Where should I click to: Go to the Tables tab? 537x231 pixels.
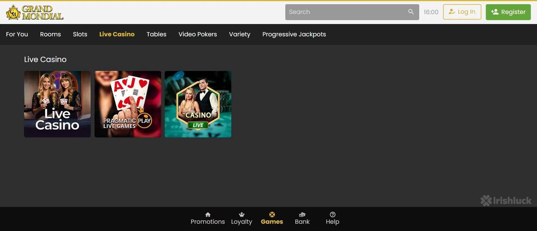pyautogui.click(x=156, y=34)
